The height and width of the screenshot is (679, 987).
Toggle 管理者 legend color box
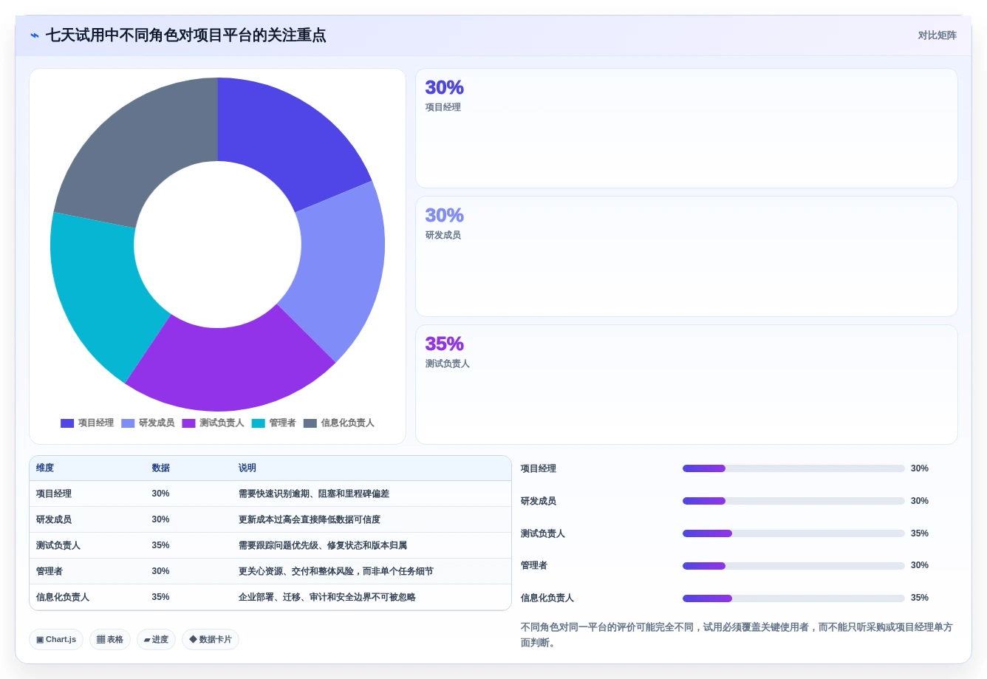[x=258, y=423]
